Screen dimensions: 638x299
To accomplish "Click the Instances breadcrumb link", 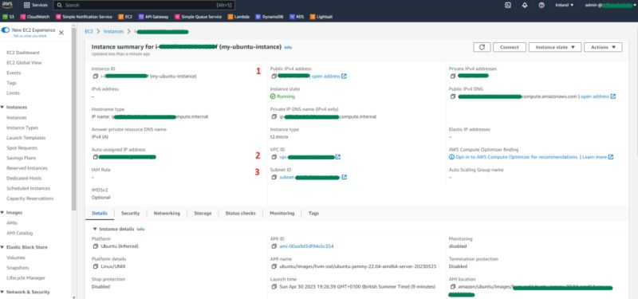I will point(113,31).
